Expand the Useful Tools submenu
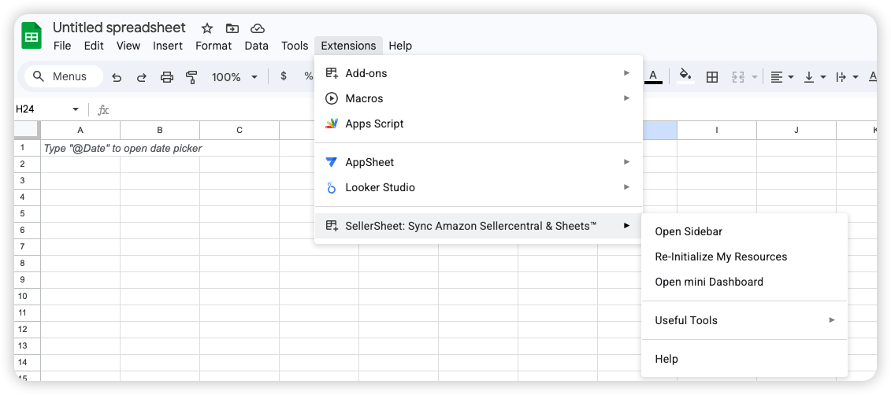Image resolution: width=891 pixels, height=395 pixels. coord(744,320)
